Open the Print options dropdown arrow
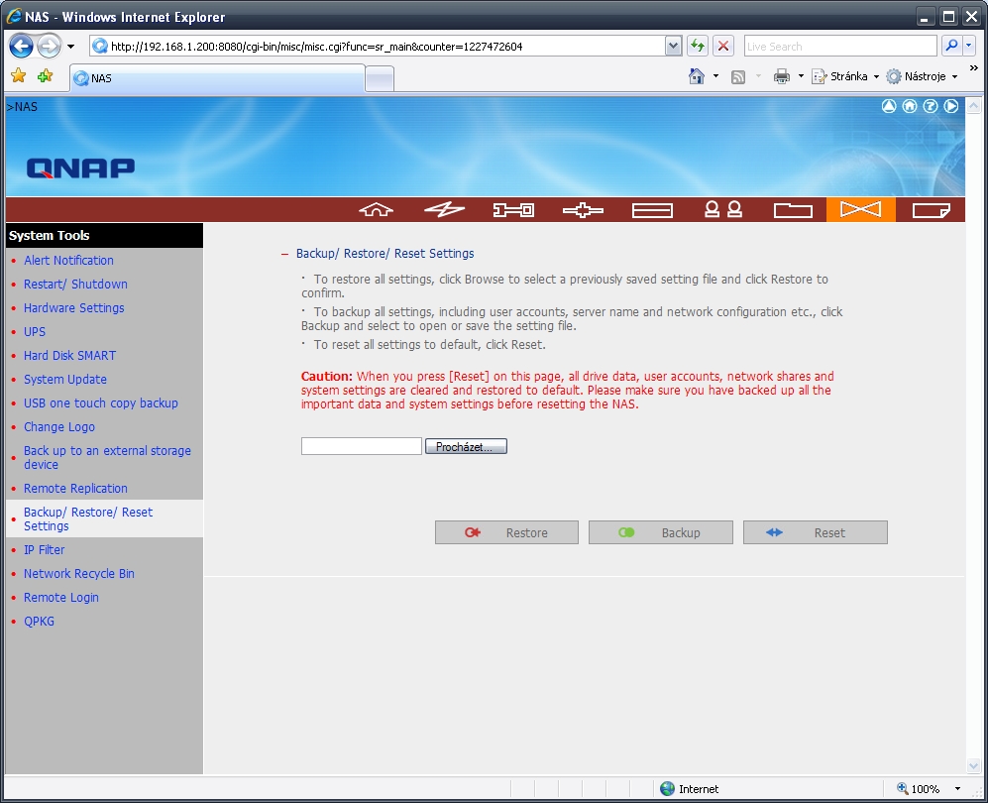 coord(801,76)
